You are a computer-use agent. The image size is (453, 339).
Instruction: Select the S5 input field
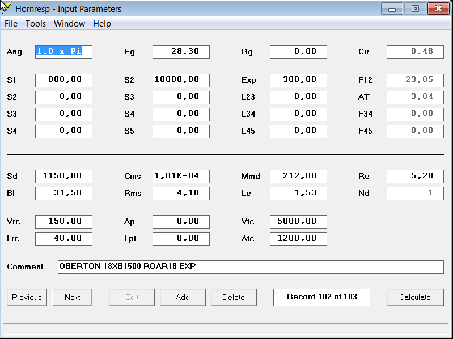tap(181, 131)
